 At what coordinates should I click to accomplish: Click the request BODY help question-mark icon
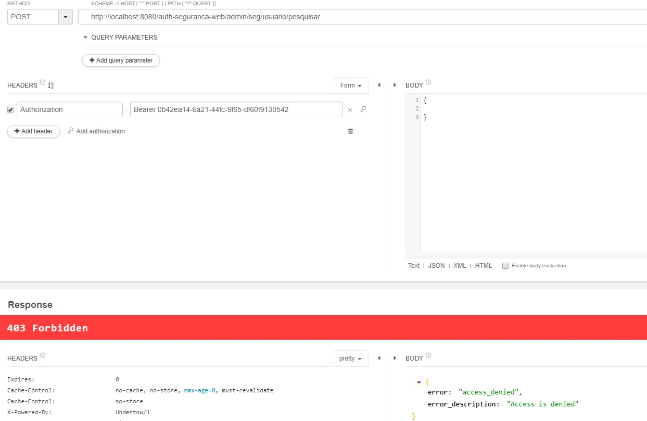click(x=428, y=82)
